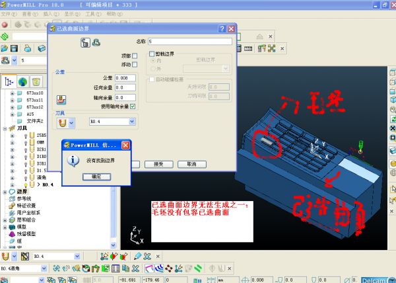This screenshot has height=283, width=396.
Task: Click the calculator-style icon atop the boundary dialog
Action: click(85, 42)
